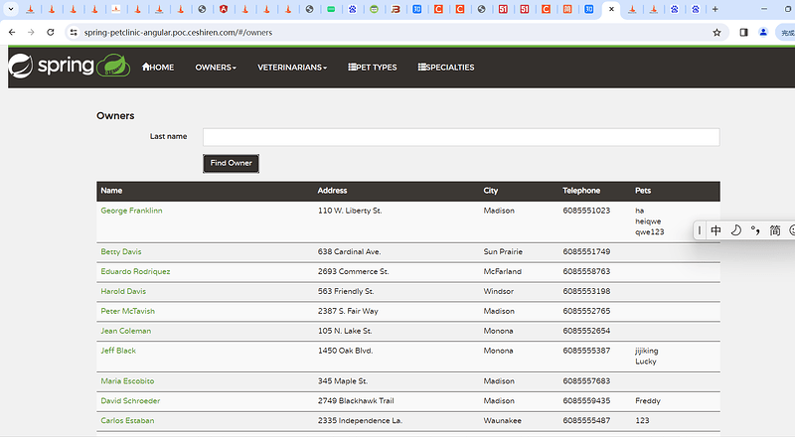The height and width of the screenshot is (437, 795).
Task: Click the City column header
Action: pos(490,191)
